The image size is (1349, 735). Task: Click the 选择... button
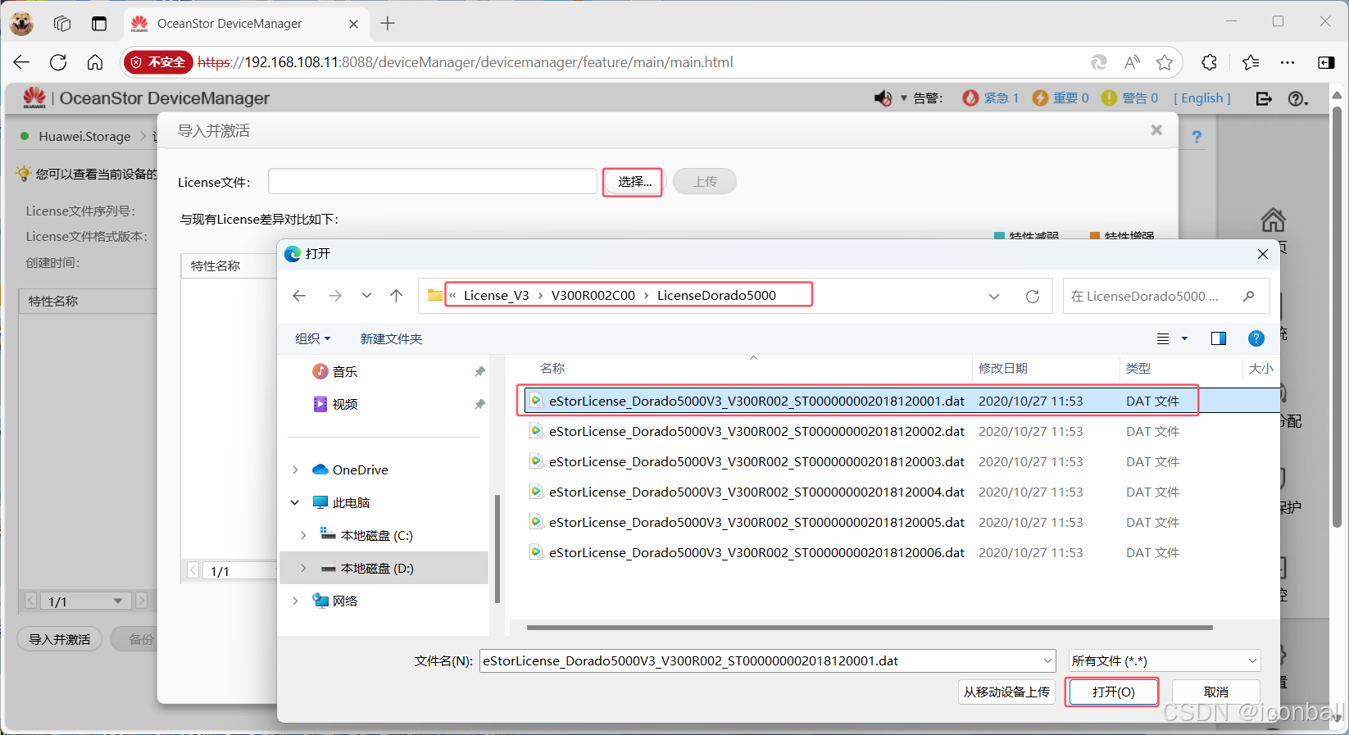tap(634, 182)
